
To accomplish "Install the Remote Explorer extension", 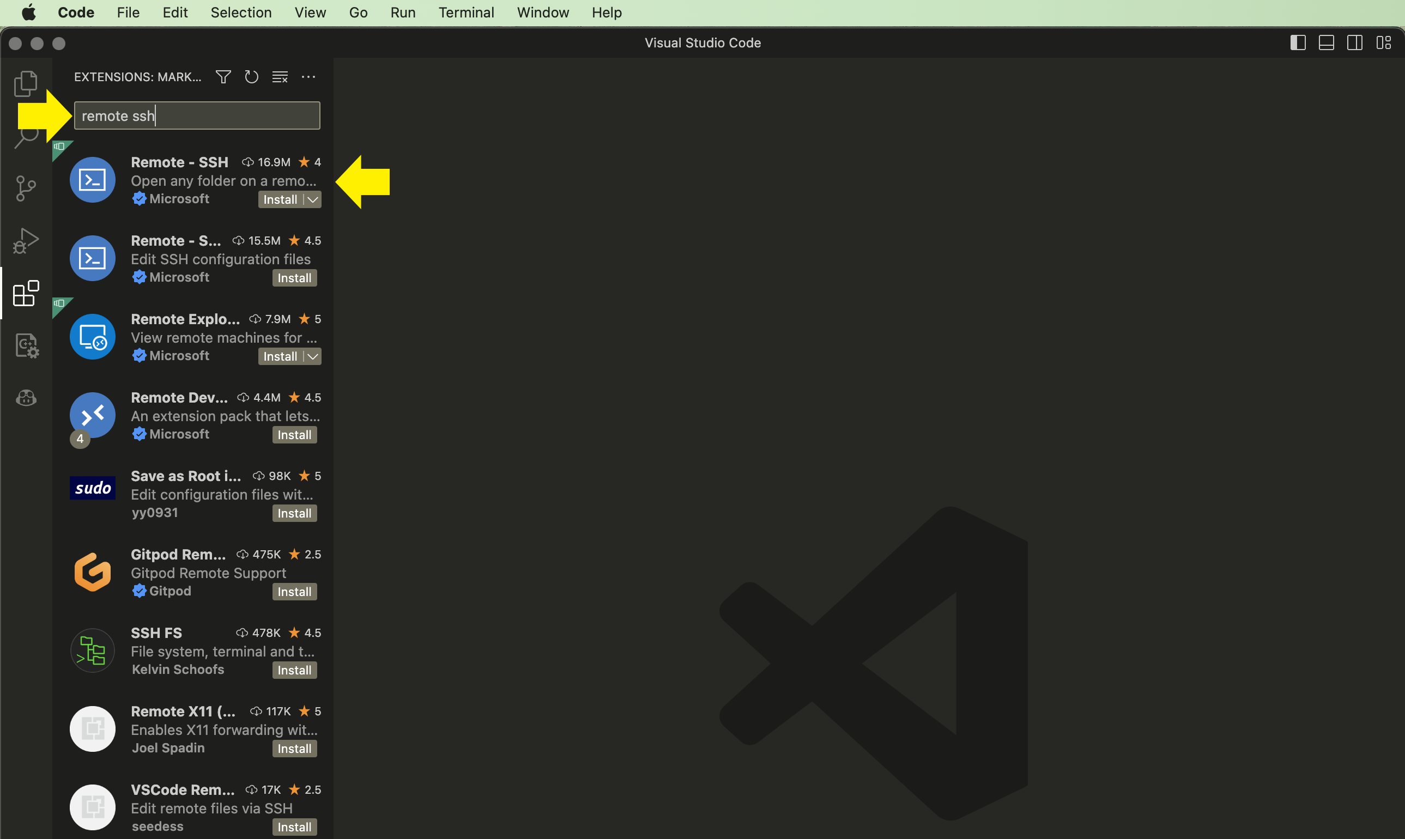I will [x=280, y=357].
